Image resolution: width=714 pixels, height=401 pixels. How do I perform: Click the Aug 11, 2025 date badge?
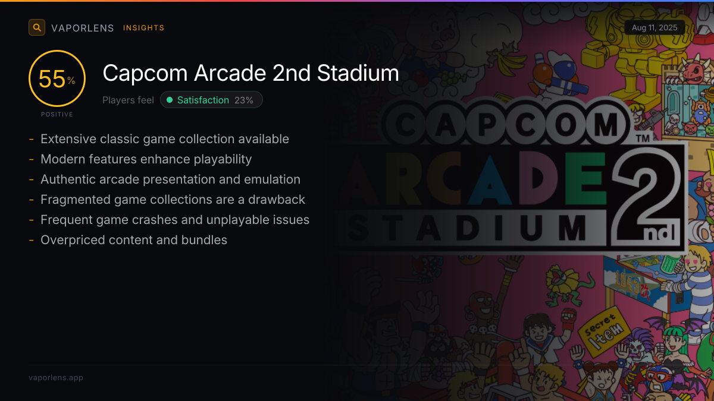coord(655,28)
